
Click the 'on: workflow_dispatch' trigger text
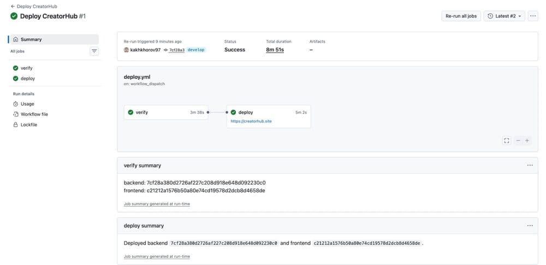pyautogui.click(x=145, y=84)
